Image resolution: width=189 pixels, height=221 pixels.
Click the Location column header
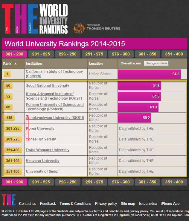click(103, 64)
